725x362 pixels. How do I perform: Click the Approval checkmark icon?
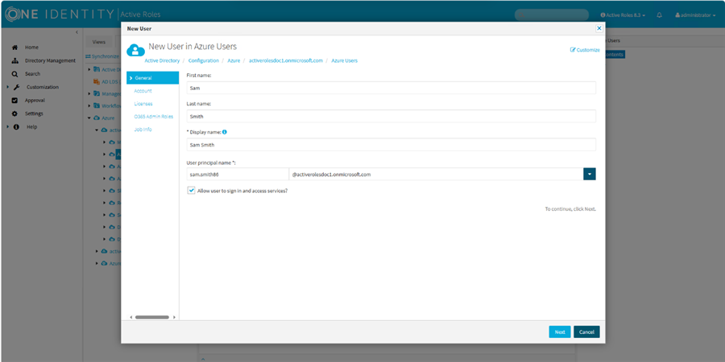tap(14, 101)
